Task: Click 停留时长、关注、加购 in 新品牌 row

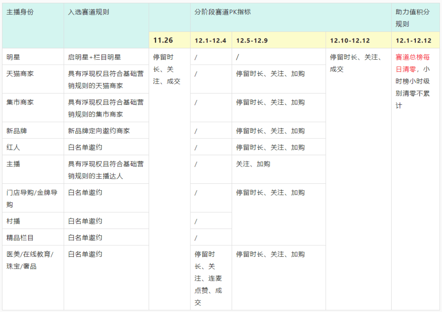Action: (x=271, y=131)
